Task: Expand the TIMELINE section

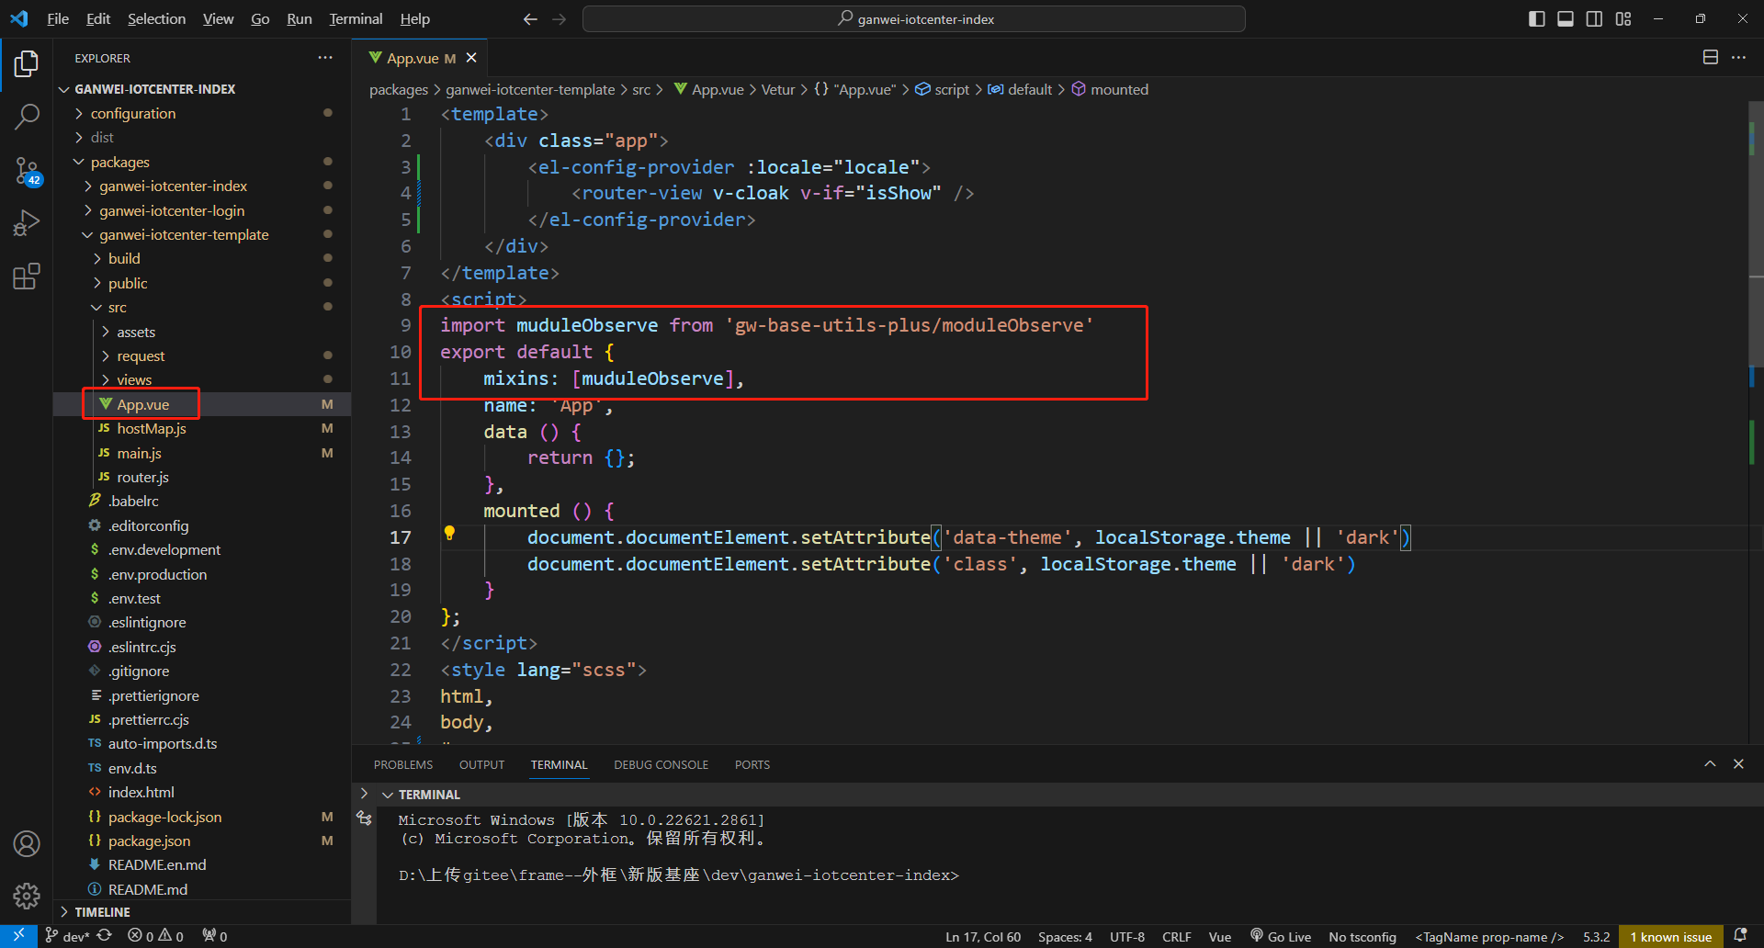Action: pyautogui.click(x=102, y=912)
